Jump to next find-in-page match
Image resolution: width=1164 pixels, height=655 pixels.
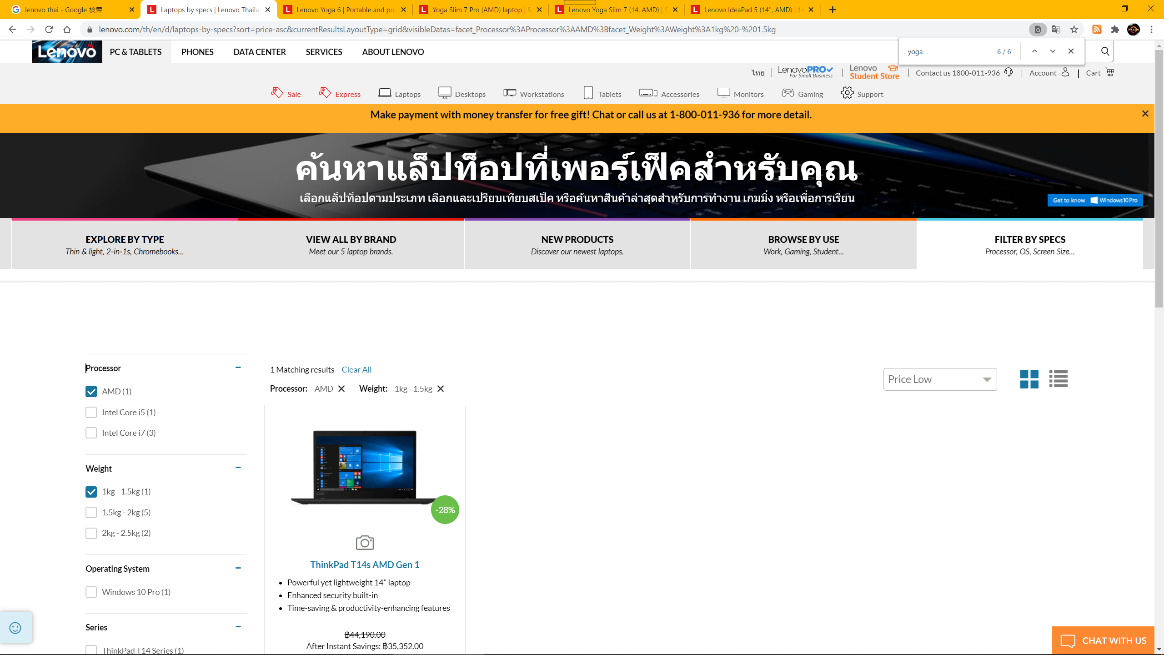point(1053,51)
